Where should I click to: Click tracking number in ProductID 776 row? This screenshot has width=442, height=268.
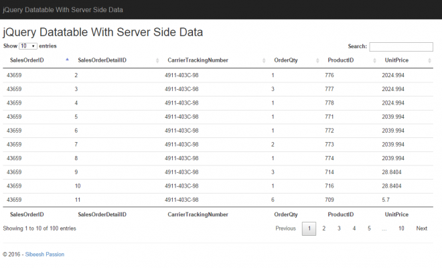point(181,75)
